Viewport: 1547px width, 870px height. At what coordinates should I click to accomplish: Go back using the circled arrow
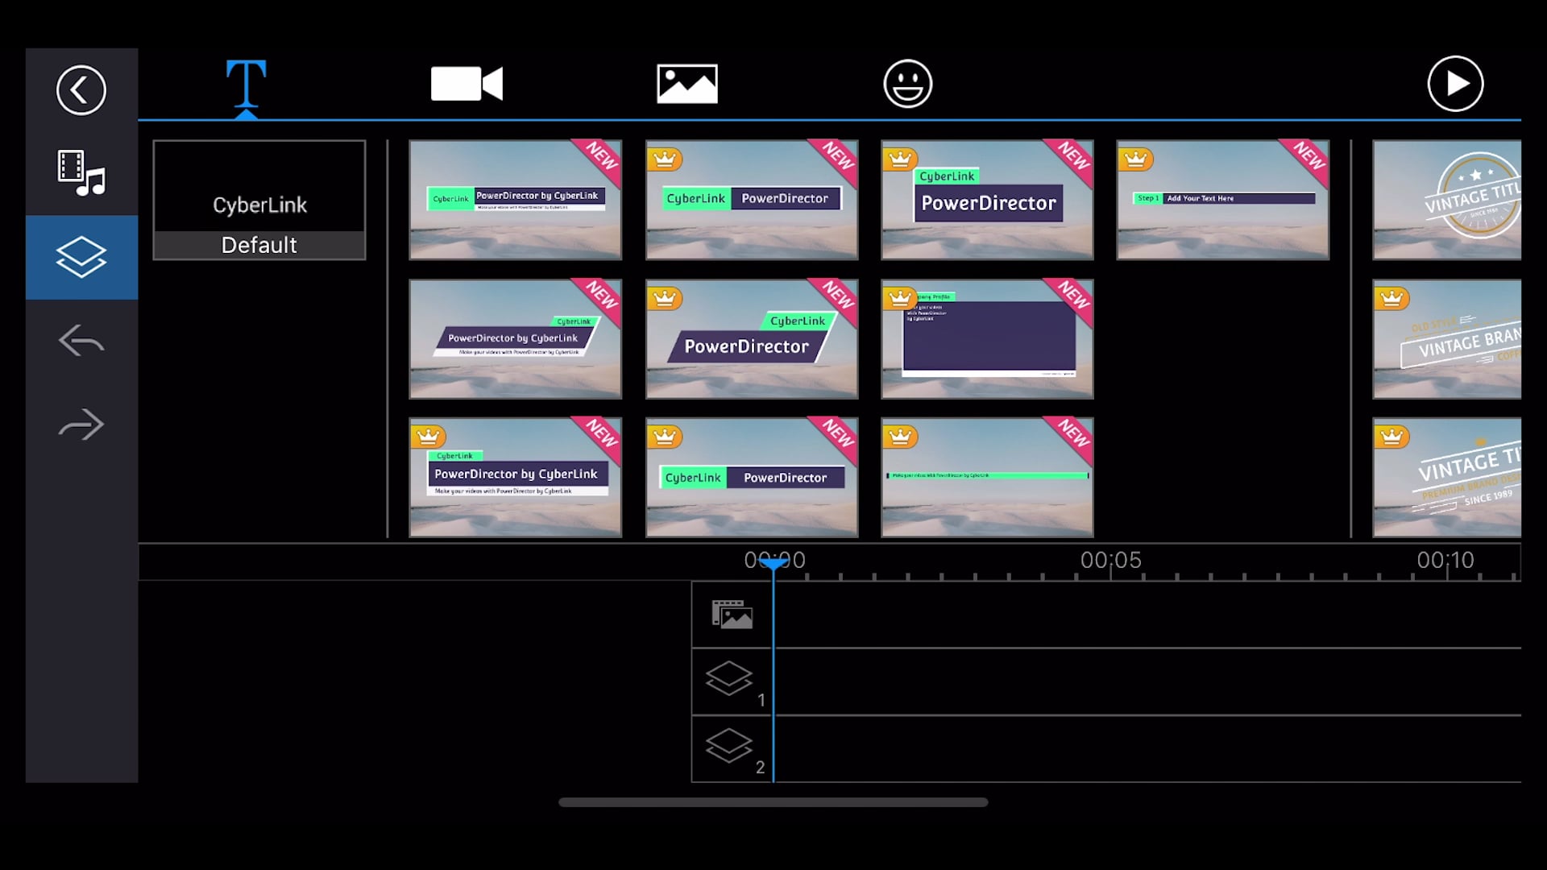(81, 90)
